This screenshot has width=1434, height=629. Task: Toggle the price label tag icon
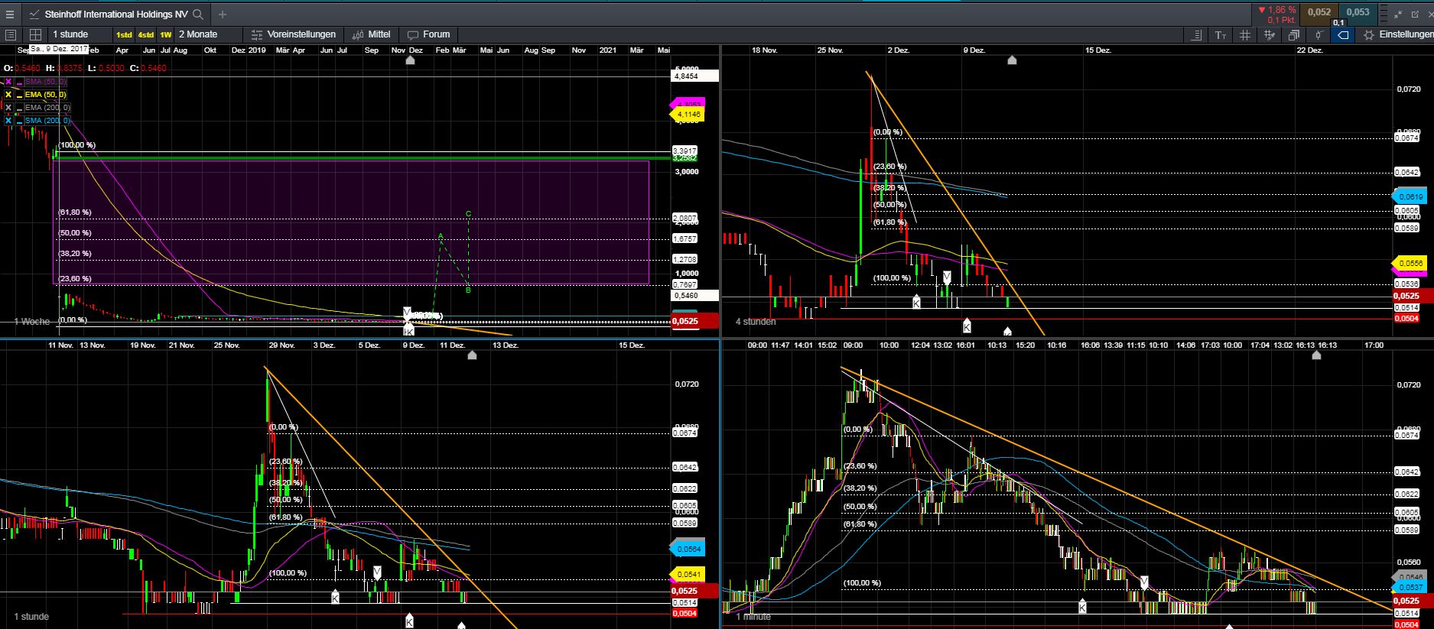click(x=1344, y=35)
